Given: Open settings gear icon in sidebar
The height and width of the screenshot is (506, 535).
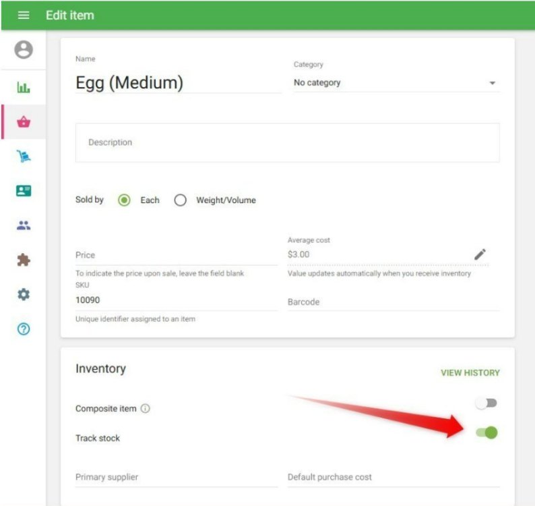Looking at the screenshot, I should pos(24,295).
